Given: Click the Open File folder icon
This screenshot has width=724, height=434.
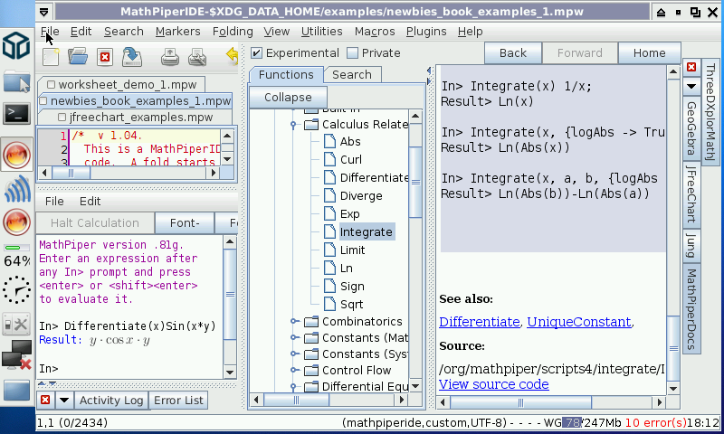Looking at the screenshot, I should pyautogui.click(x=78, y=57).
